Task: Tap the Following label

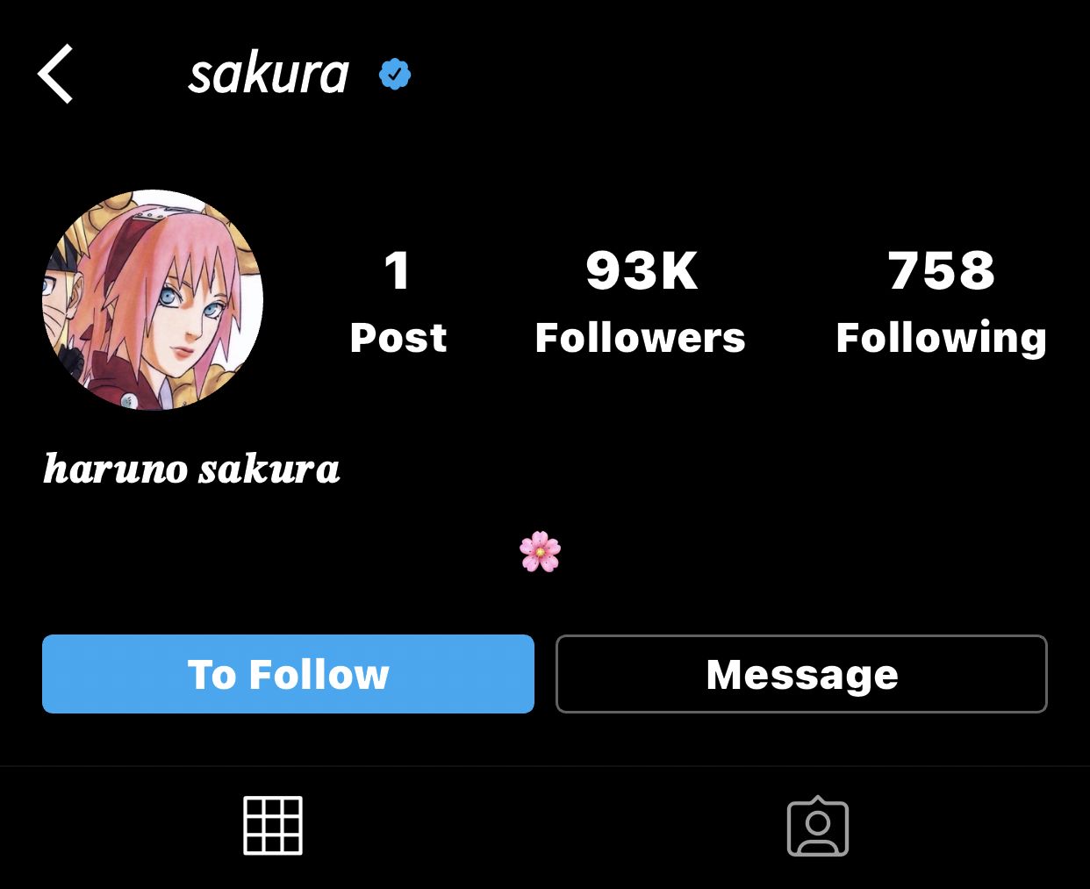Action: point(942,340)
